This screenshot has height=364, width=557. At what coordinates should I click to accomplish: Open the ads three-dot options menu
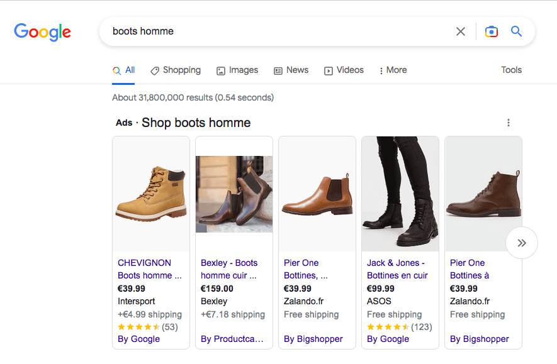click(x=509, y=123)
